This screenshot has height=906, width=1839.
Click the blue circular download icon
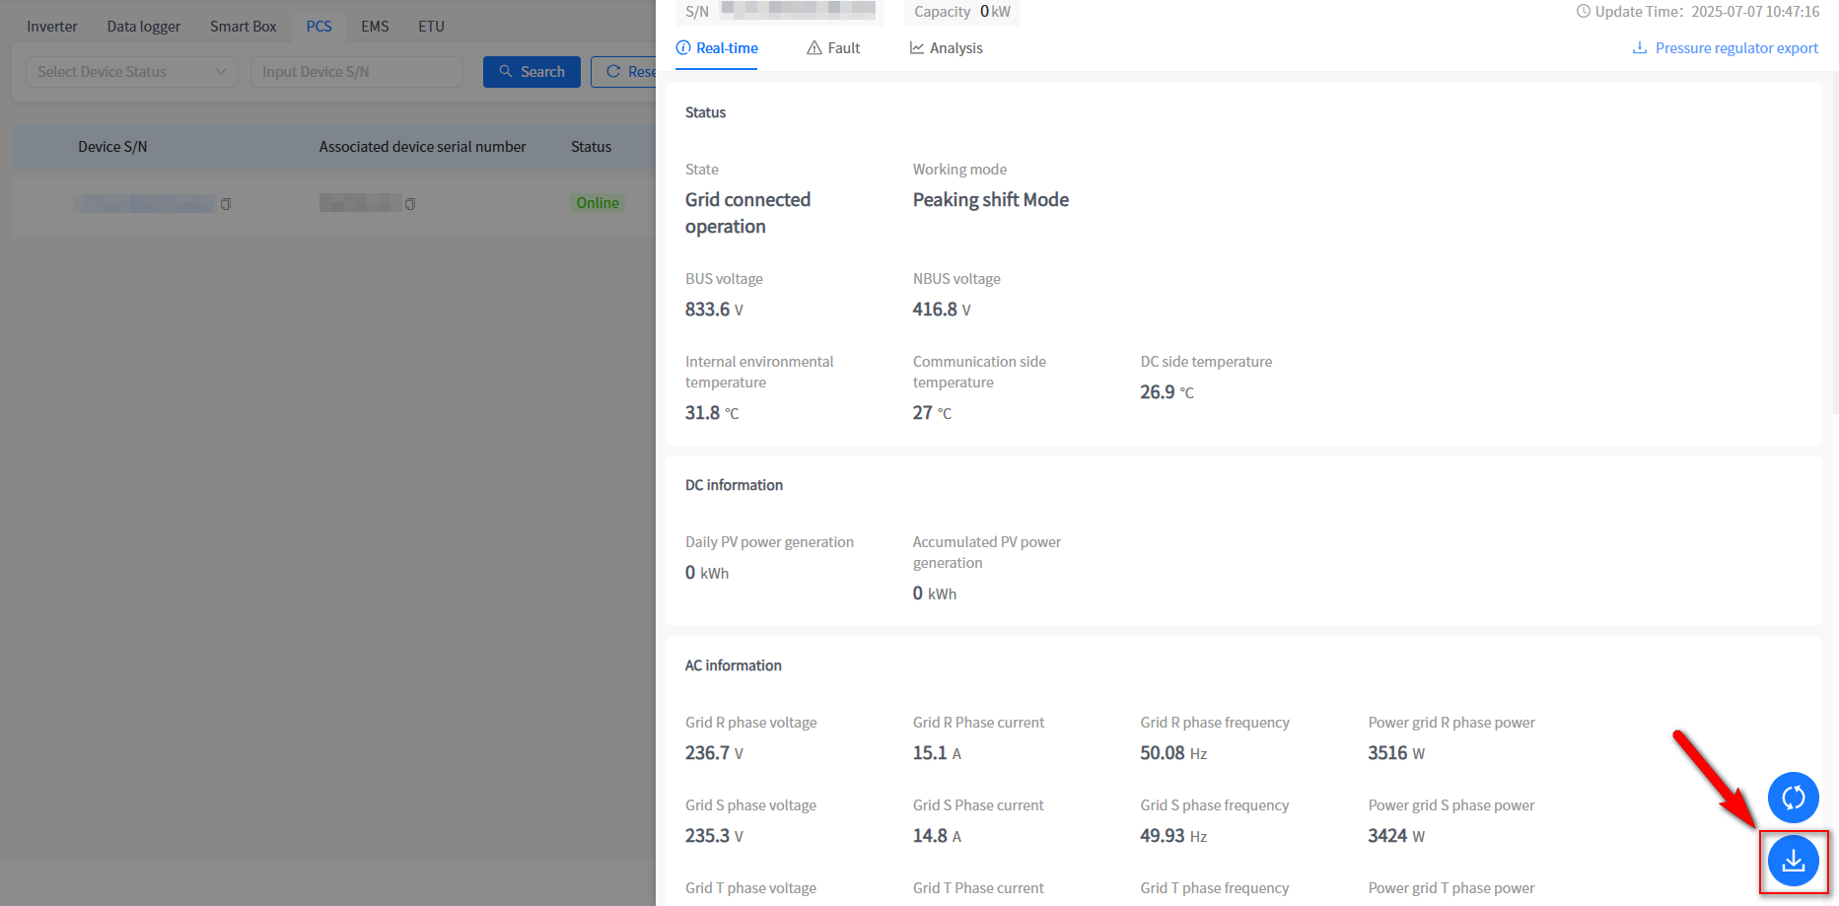(1793, 861)
